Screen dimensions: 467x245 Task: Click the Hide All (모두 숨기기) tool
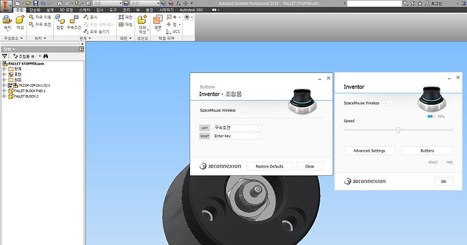coord(97,32)
